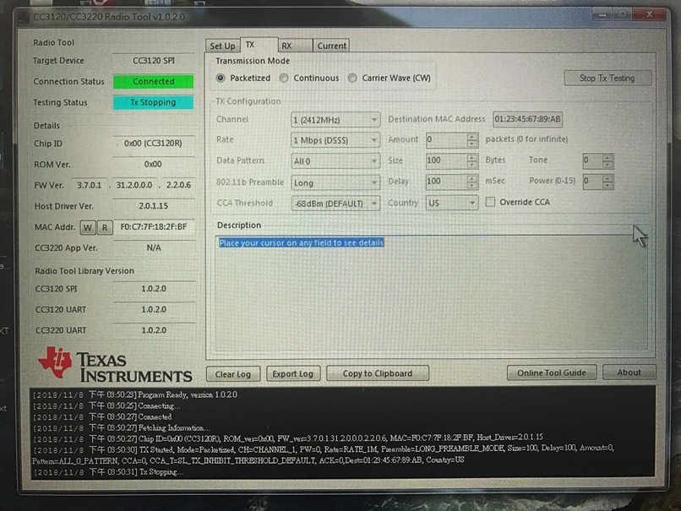Click FW Ver. value 3.7.0.1
681x511 pixels.
point(89,185)
